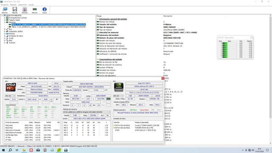Close the CPU #0 Reloj activo window
This screenshot has height=153, width=272.
coord(252,38)
